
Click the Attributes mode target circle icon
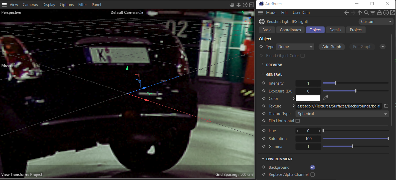pyautogui.click(x=386, y=13)
